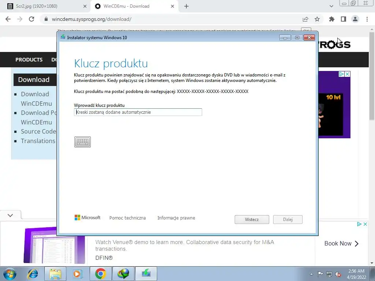This screenshot has width=375, height=281.
Task: Open Windows Explorer from taskbar
Action: (55, 274)
